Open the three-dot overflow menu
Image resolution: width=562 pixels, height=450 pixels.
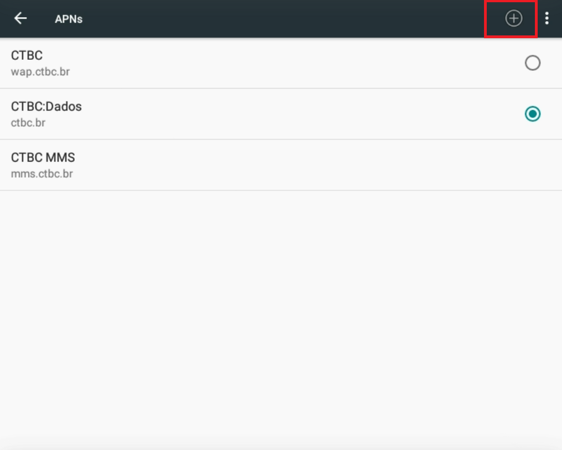click(547, 18)
